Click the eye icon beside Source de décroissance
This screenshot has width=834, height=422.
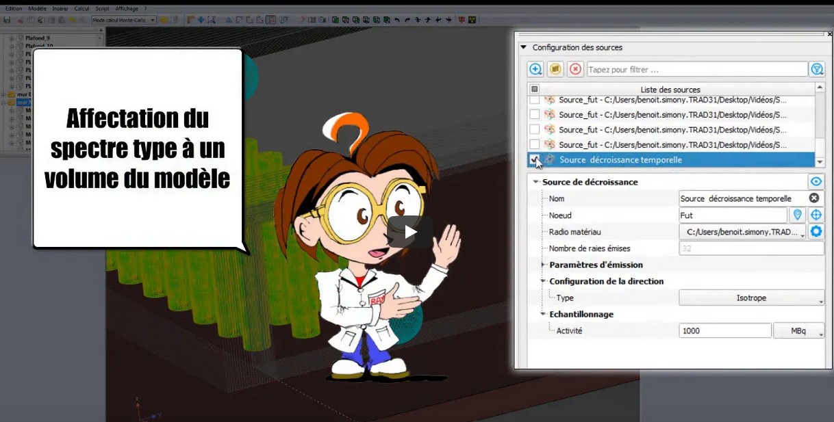(x=816, y=181)
